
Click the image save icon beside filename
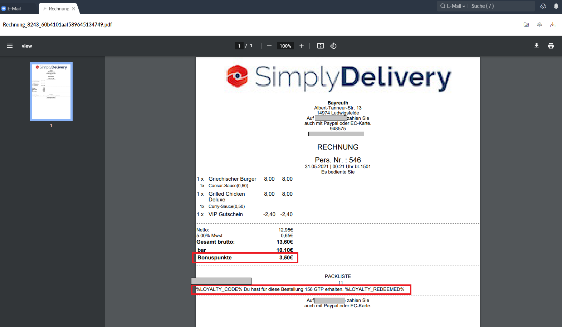tap(526, 25)
